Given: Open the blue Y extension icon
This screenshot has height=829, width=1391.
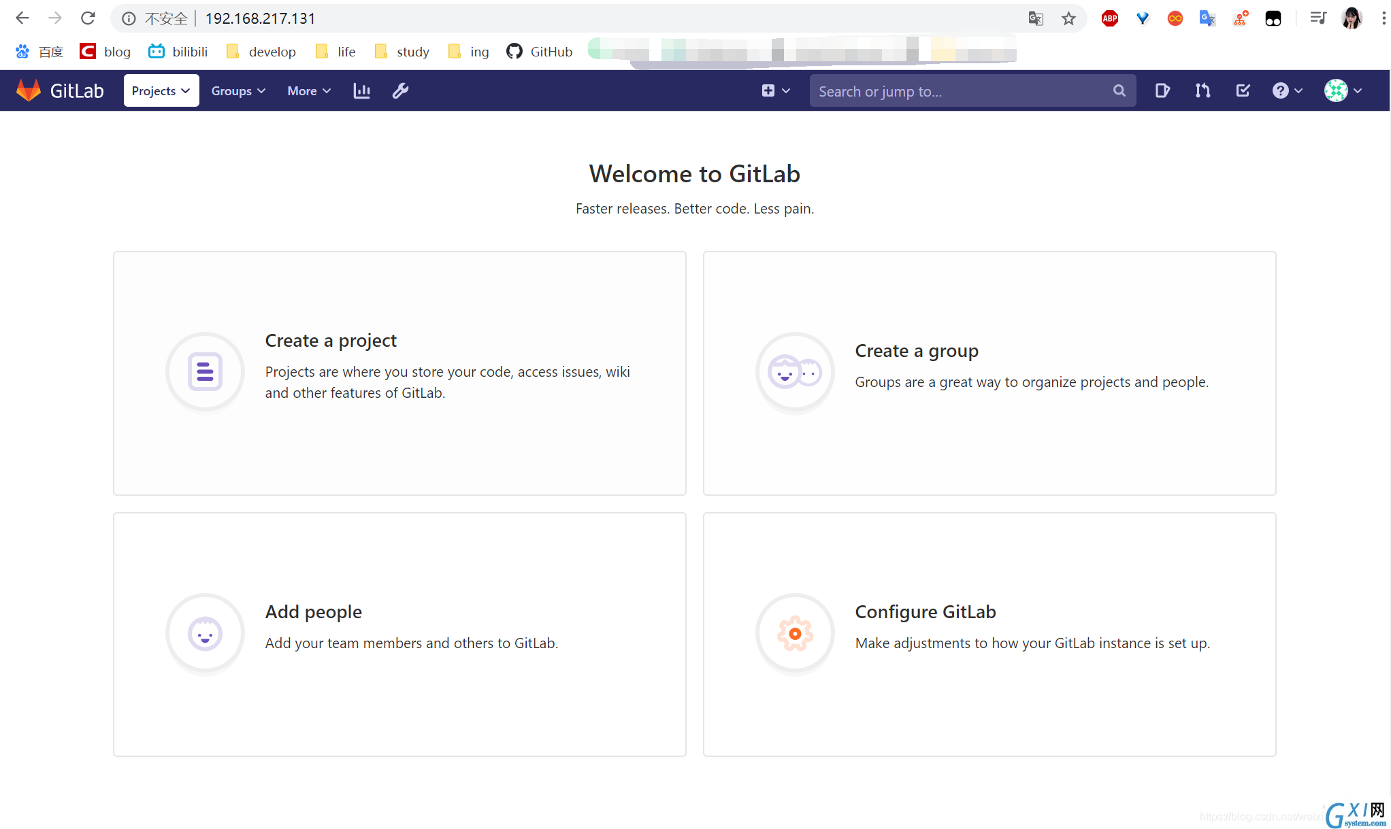Looking at the screenshot, I should point(1143,18).
